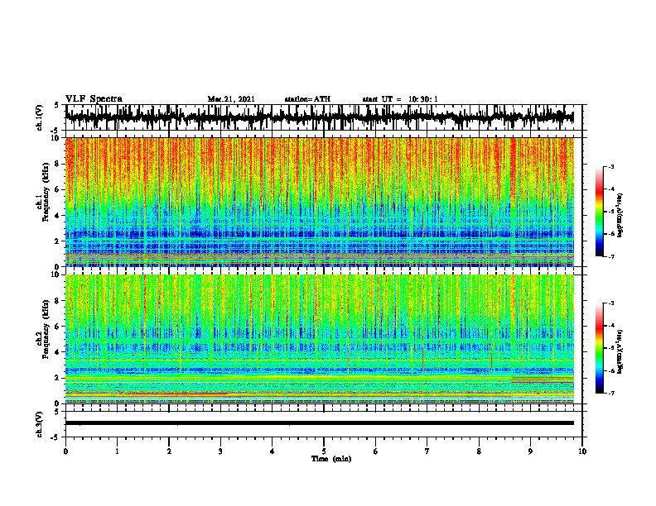Click the "VLF Spectra" plot title

(x=94, y=99)
